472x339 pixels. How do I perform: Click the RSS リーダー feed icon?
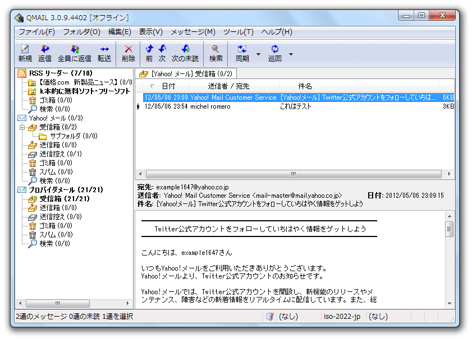point(22,73)
